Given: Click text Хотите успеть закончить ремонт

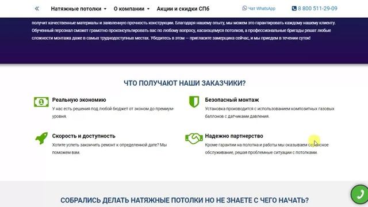Looking at the screenshot, I should 109,148.
